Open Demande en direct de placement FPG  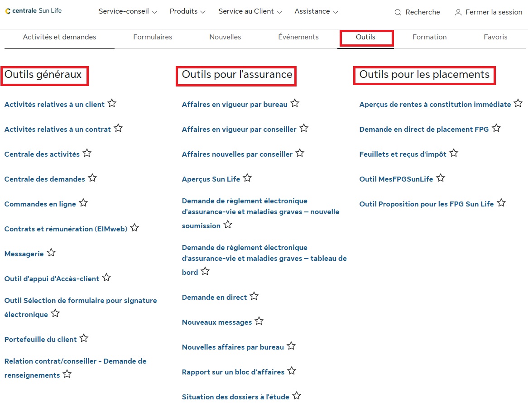pyautogui.click(x=424, y=130)
